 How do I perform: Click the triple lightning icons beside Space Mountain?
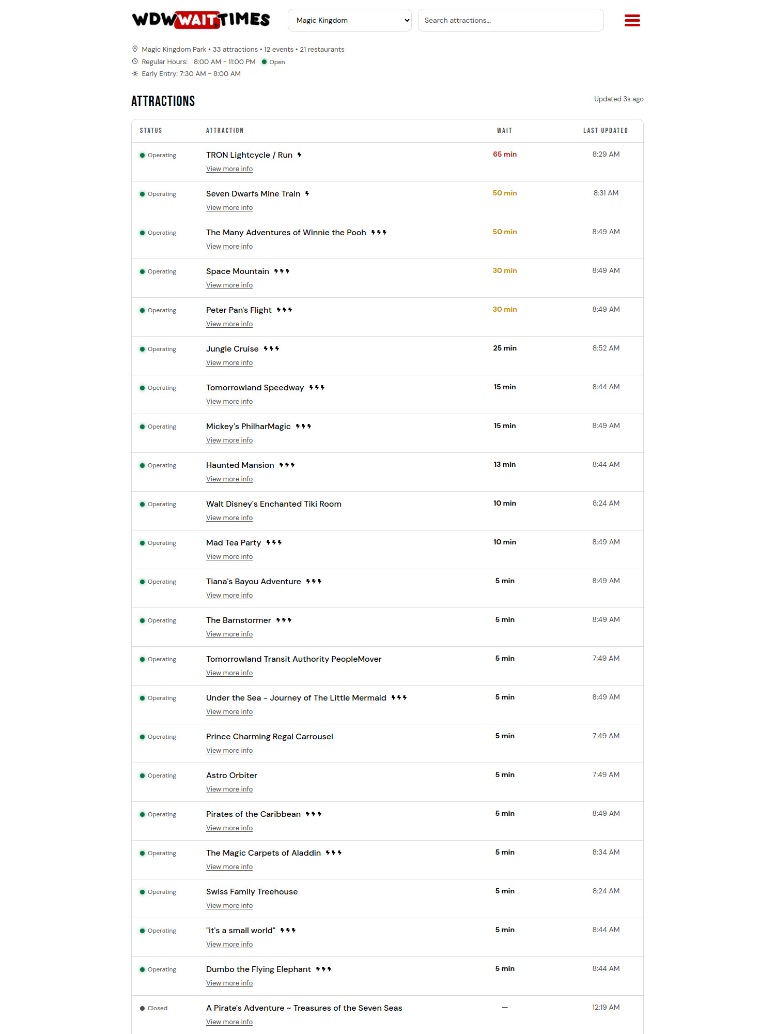tap(282, 271)
